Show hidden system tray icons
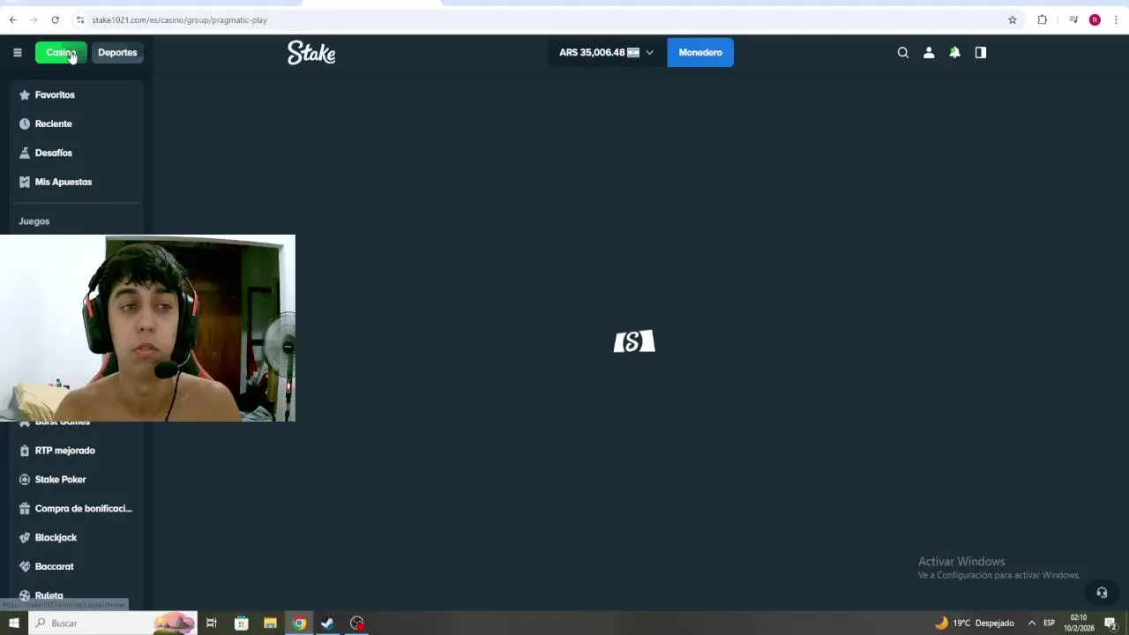 coord(1031,624)
